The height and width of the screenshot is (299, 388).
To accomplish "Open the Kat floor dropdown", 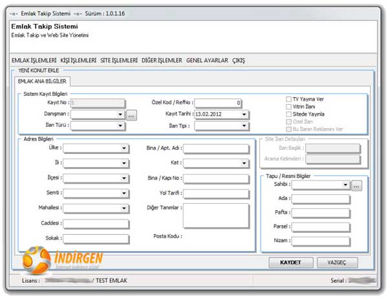I will pyautogui.click(x=244, y=162).
